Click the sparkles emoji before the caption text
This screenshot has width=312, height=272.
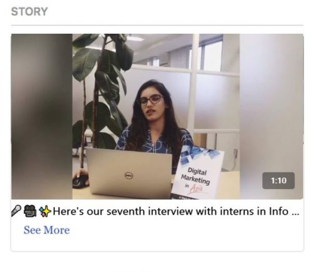click(45, 211)
